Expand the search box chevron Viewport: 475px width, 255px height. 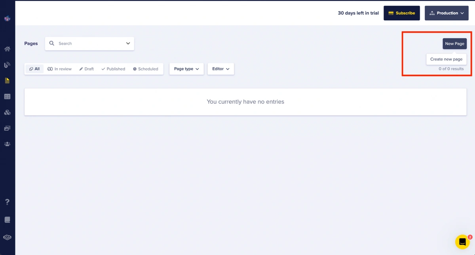coord(128,44)
